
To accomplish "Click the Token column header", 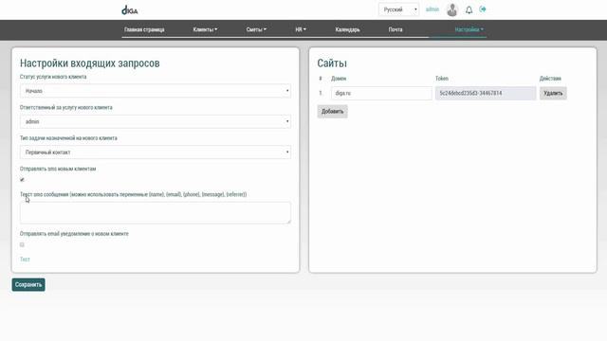I will tap(441, 79).
